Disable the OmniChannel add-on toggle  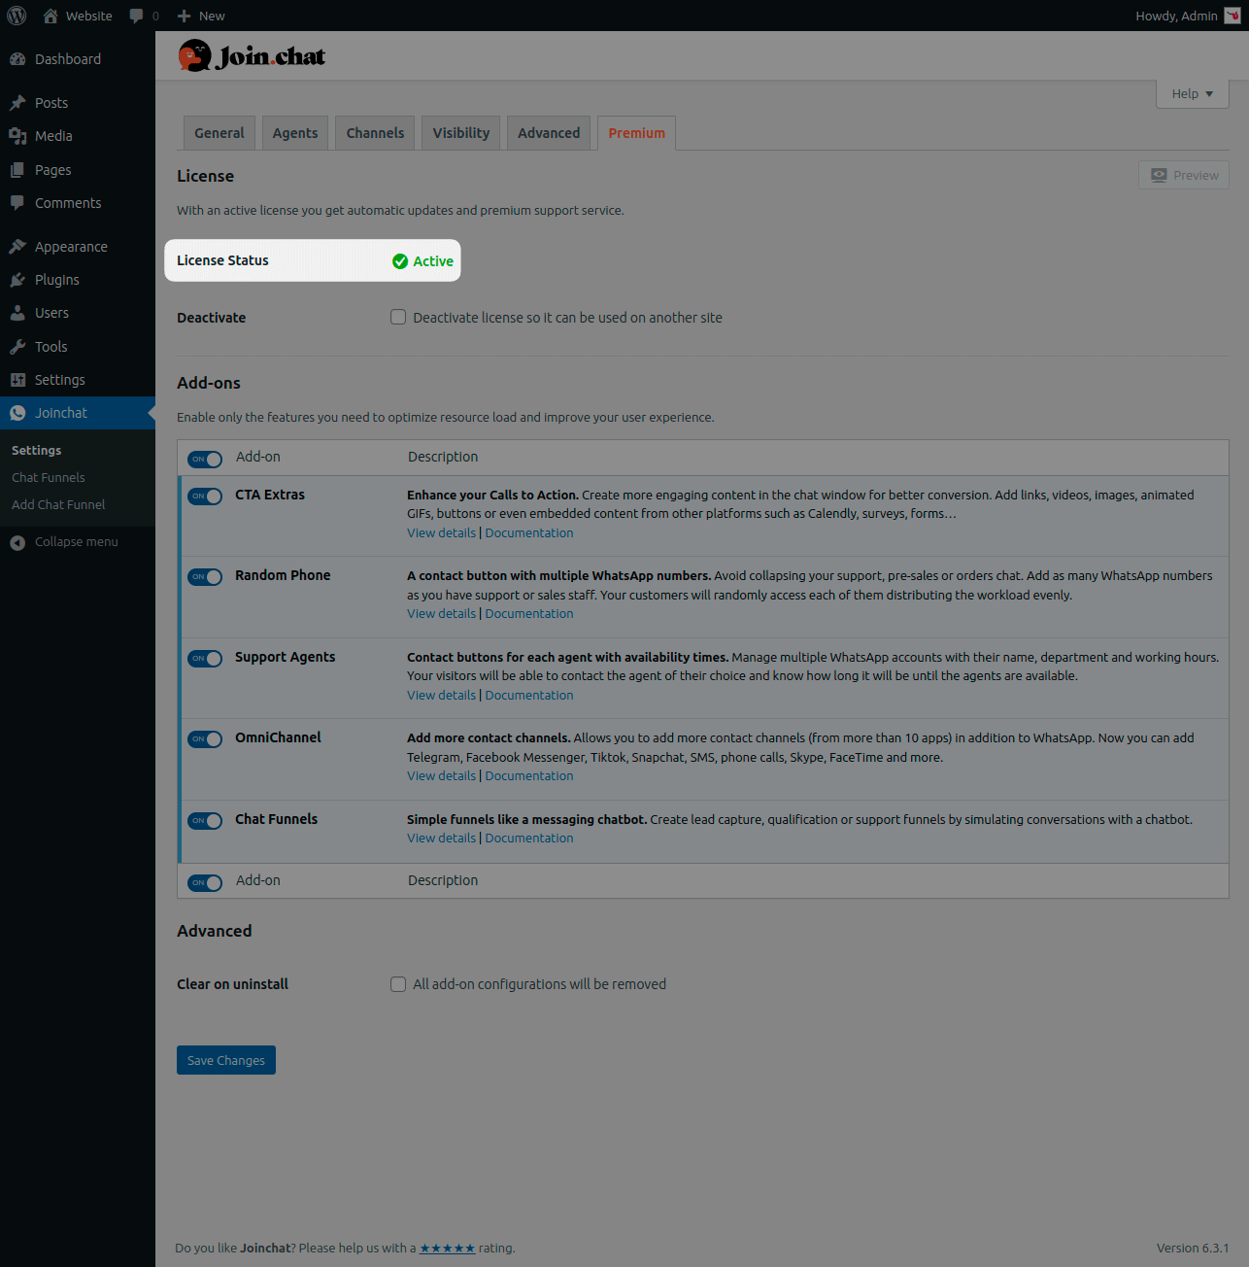click(x=205, y=739)
